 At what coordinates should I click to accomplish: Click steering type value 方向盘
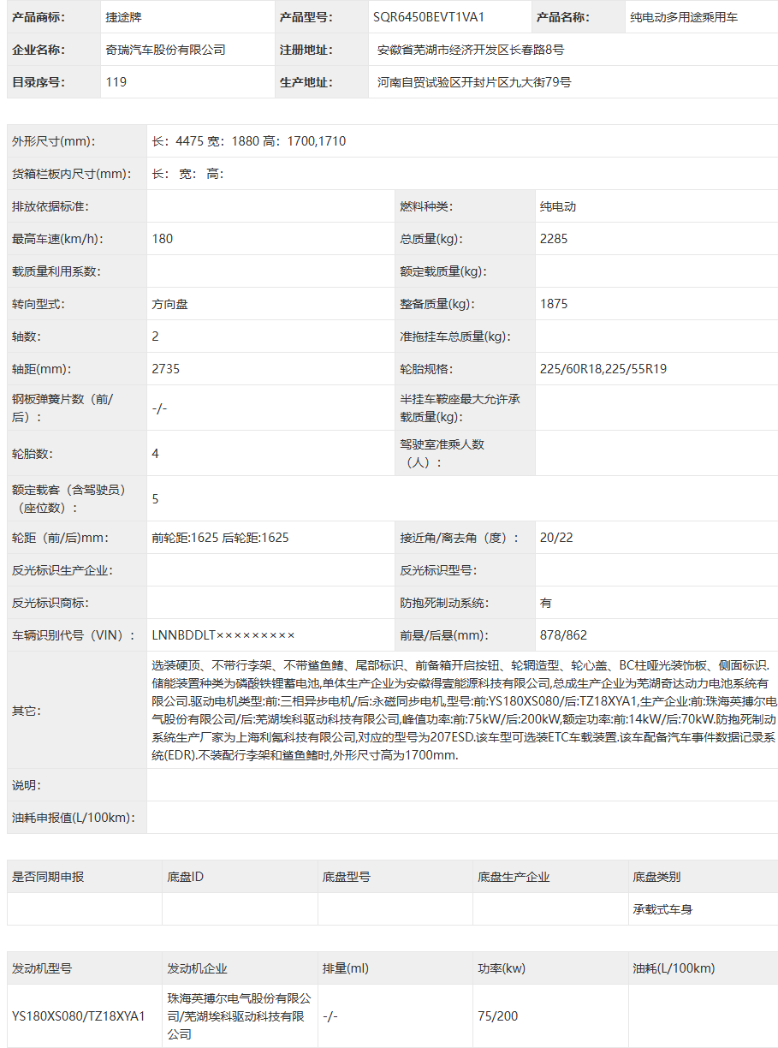(x=169, y=304)
